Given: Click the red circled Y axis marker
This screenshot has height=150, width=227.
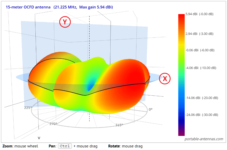Looking at the screenshot, I should [x=65, y=22].
